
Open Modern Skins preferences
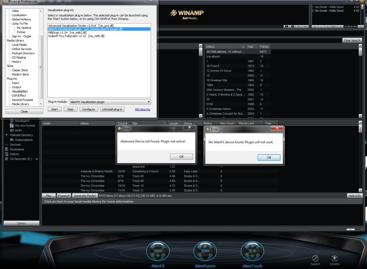coord(20,74)
